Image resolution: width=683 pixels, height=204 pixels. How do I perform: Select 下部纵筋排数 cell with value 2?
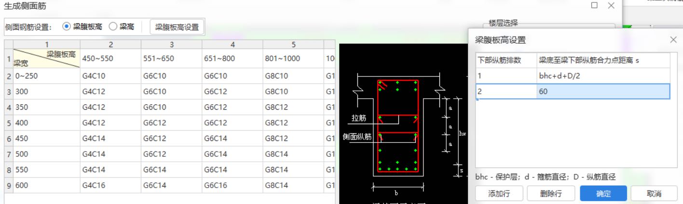[x=506, y=91]
